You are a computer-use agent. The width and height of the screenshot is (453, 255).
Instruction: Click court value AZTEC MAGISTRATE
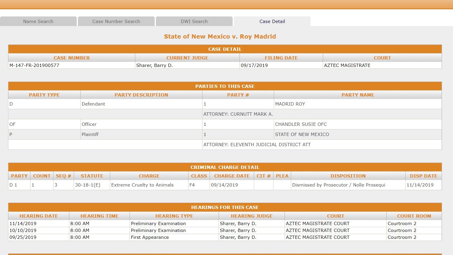pos(347,65)
